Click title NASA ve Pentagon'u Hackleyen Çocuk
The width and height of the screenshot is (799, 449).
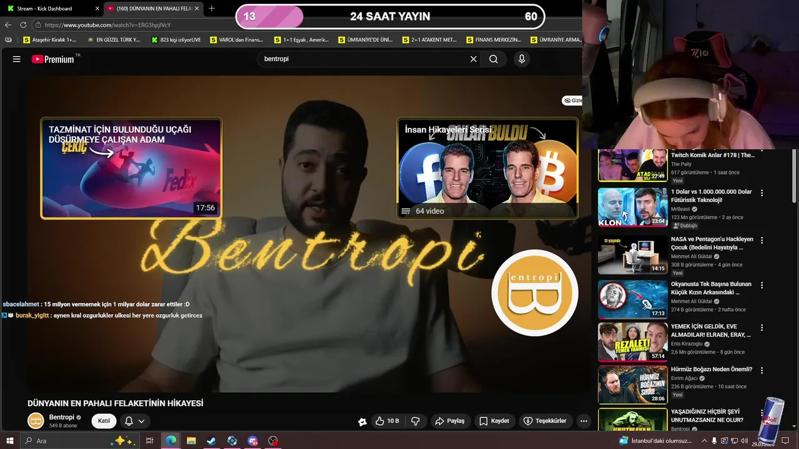[712, 243]
